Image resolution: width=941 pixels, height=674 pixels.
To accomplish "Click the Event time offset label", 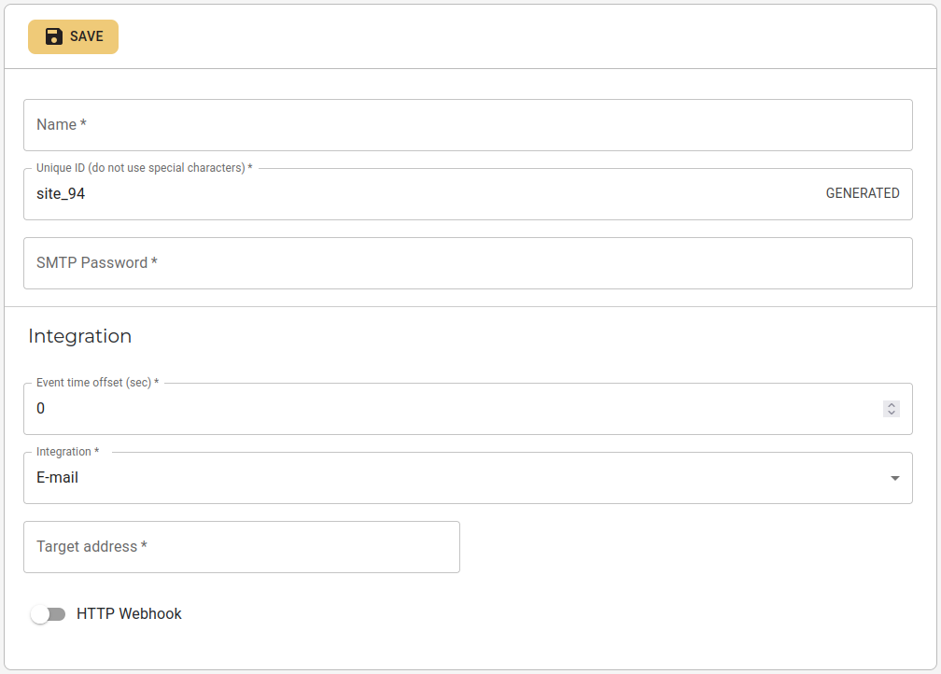I will tap(97, 383).
